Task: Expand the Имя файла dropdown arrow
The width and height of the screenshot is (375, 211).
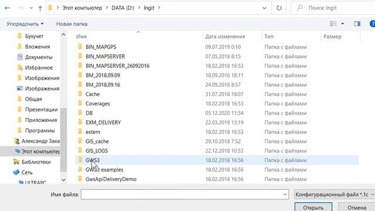Action: point(285,195)
